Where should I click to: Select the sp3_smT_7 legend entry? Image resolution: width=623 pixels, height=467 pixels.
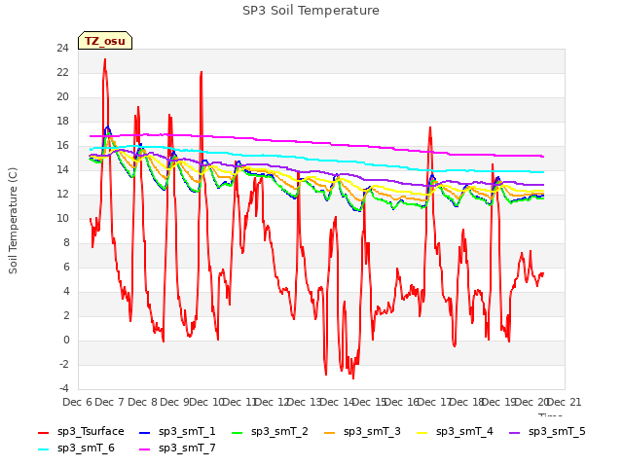177,448
